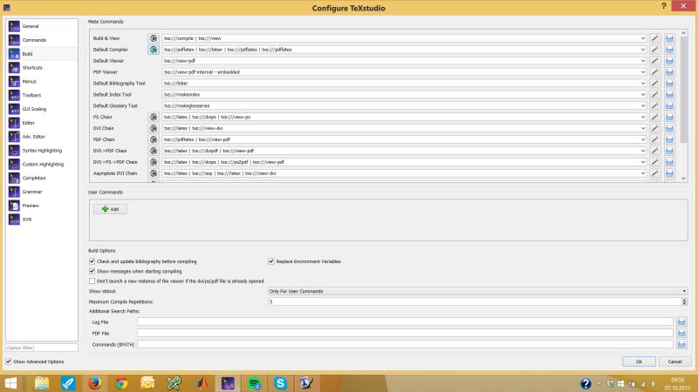
Task: Expand the PDF Viewer command dropdown
Action: pyautogui.click(x=643, y=72)
